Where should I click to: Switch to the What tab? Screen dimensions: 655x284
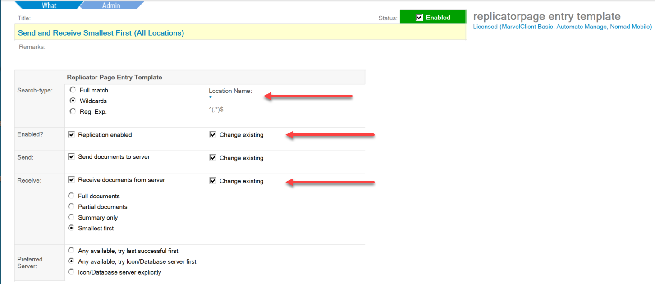tap(49, 5)
